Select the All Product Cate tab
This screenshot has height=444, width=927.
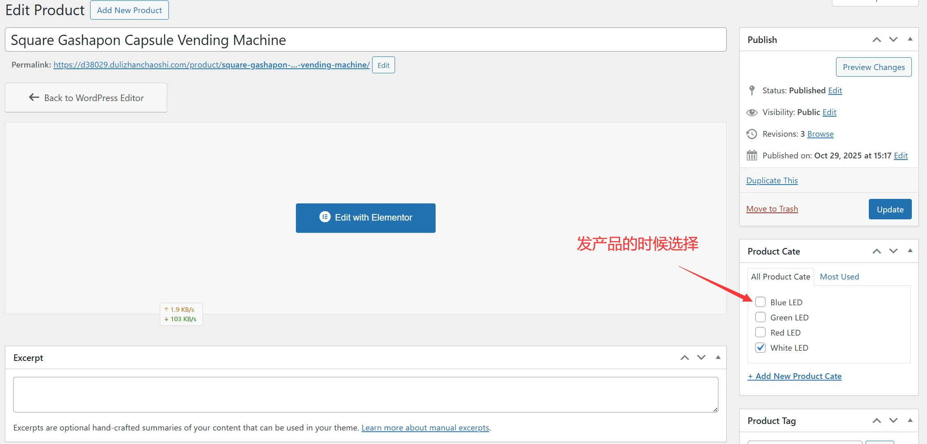pos(780,277)
